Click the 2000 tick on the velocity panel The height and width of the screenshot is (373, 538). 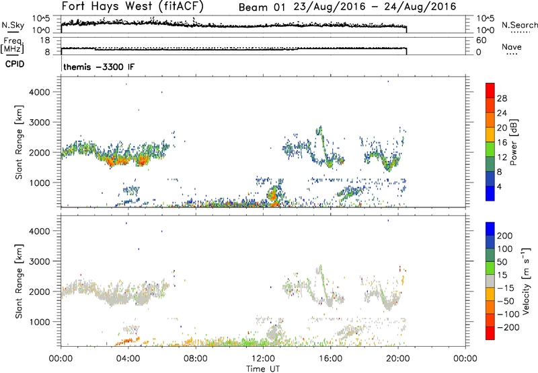pyautogui.click(x=40, y=292)
